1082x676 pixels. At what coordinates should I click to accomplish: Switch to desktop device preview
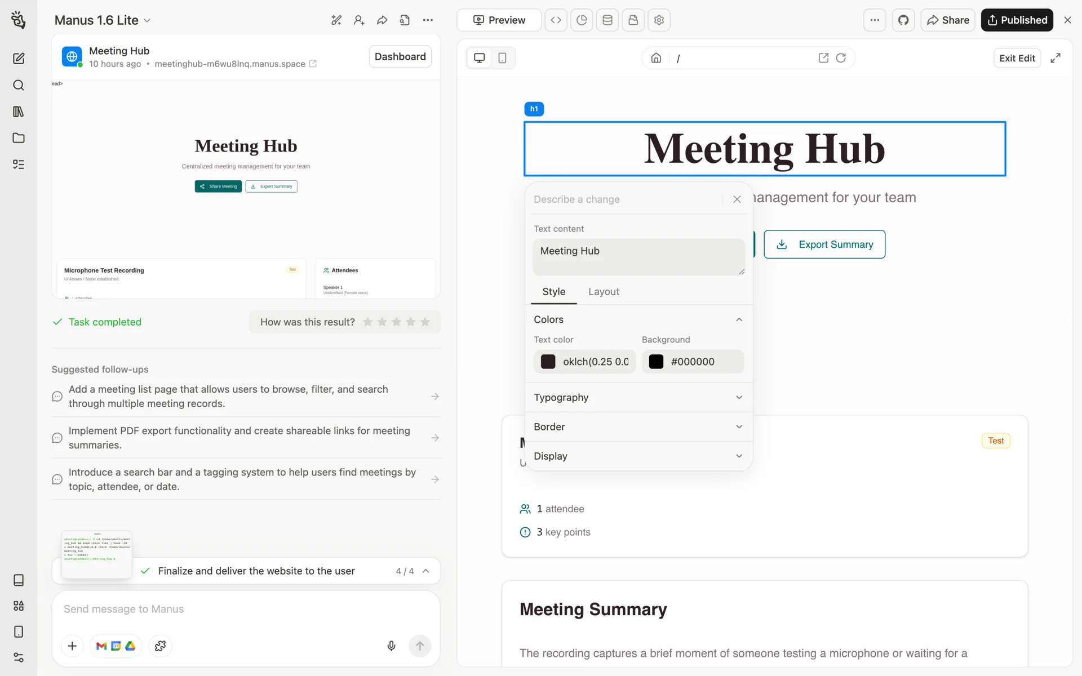click(480, 58)
